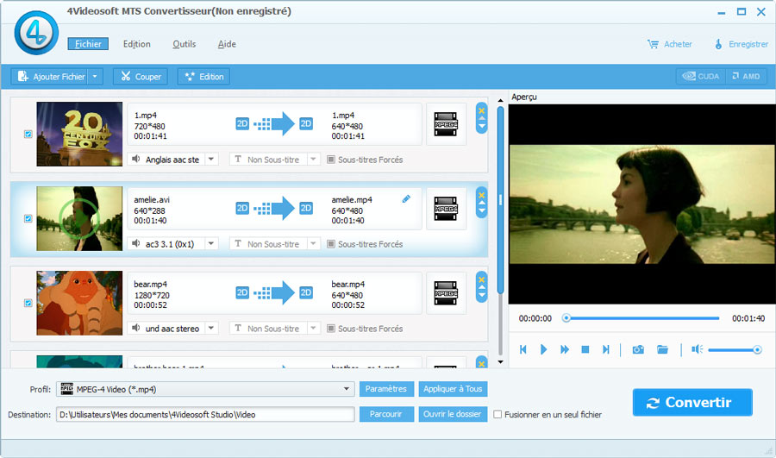The width and height of the screenshot is (776, 458).
Task: Open the snapshot folder icon
Action: (x=662, y=349)
